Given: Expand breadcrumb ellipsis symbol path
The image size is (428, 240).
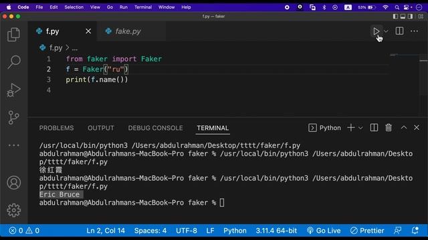Looking at the screenshot, I should pos(75,49).
